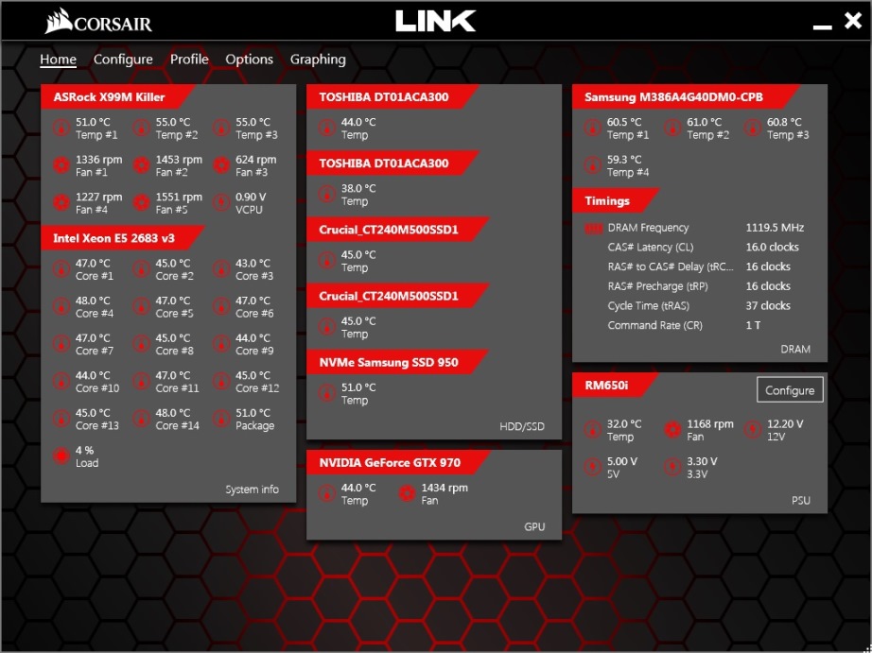
Task: Click the 1434 rpm GPU fan reading
Action: coord(445,488)
